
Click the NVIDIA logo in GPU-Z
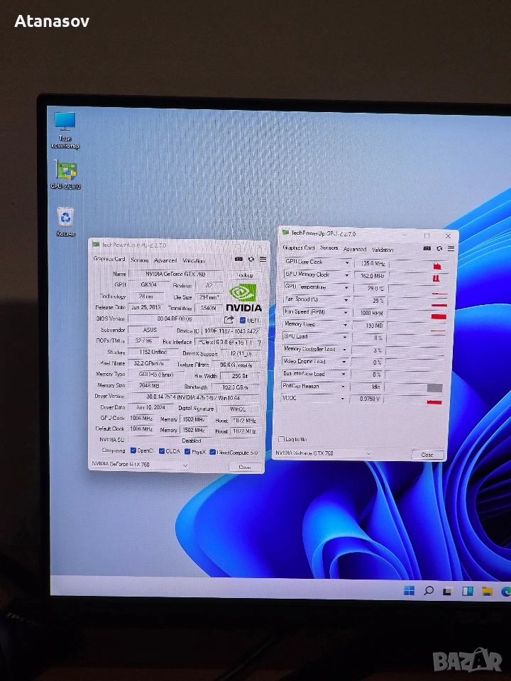(x=243, y=298)
